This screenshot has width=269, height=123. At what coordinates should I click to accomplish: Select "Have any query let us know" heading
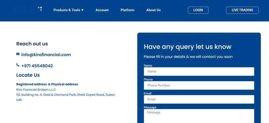[x=188, y=47]
